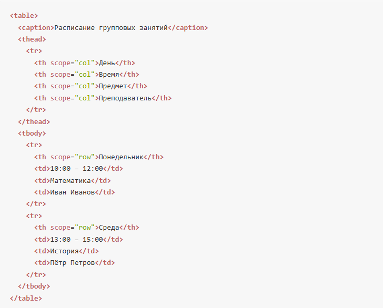Click the header text Время

109,75
